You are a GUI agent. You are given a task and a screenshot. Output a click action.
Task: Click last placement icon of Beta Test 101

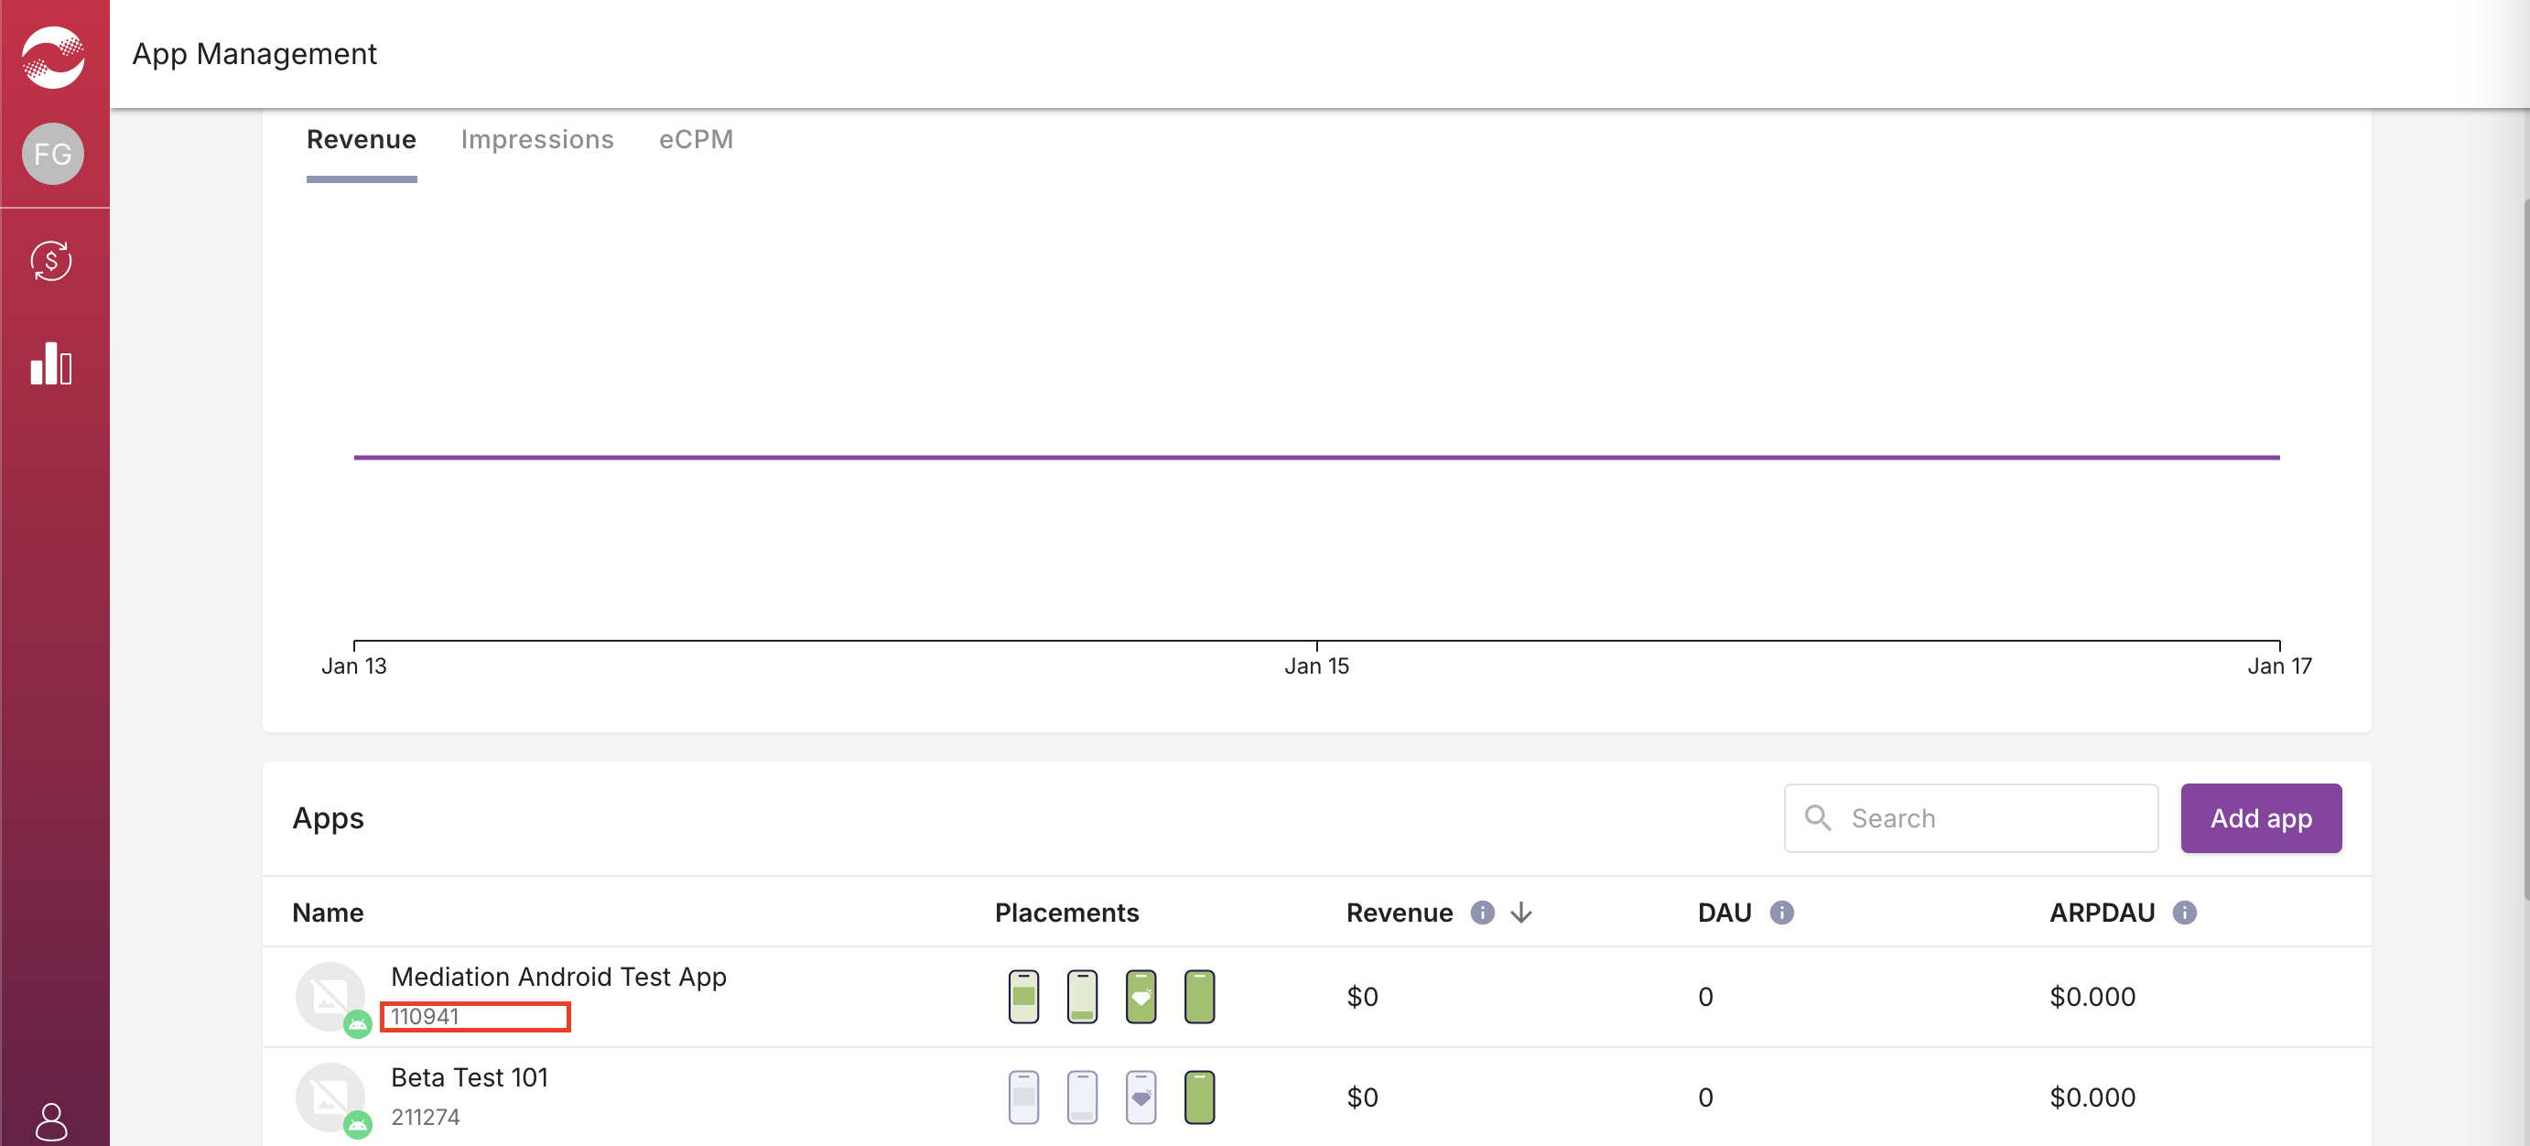1199,1097
